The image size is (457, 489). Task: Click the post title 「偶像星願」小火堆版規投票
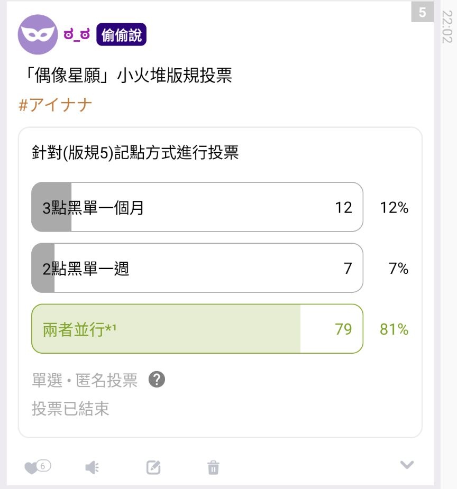pyautogui.click(x=128, y=75)
